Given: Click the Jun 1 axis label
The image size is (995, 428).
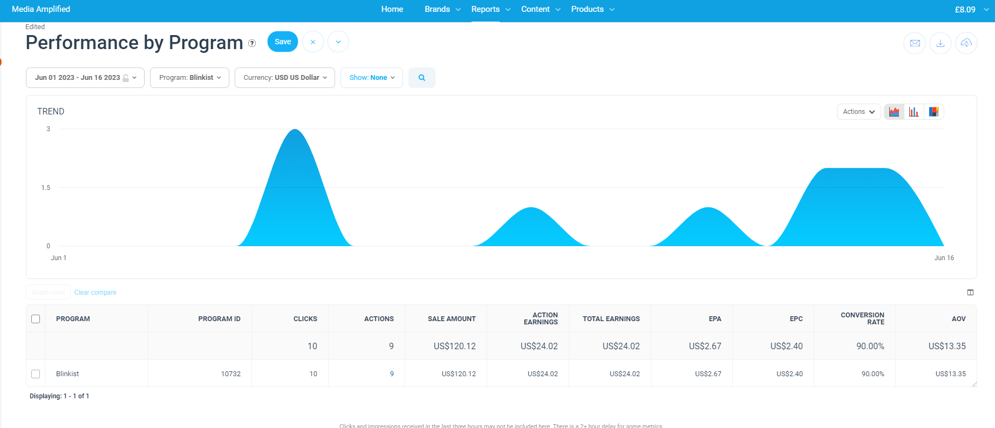Looking at the screenshot, I should (59, 258).
